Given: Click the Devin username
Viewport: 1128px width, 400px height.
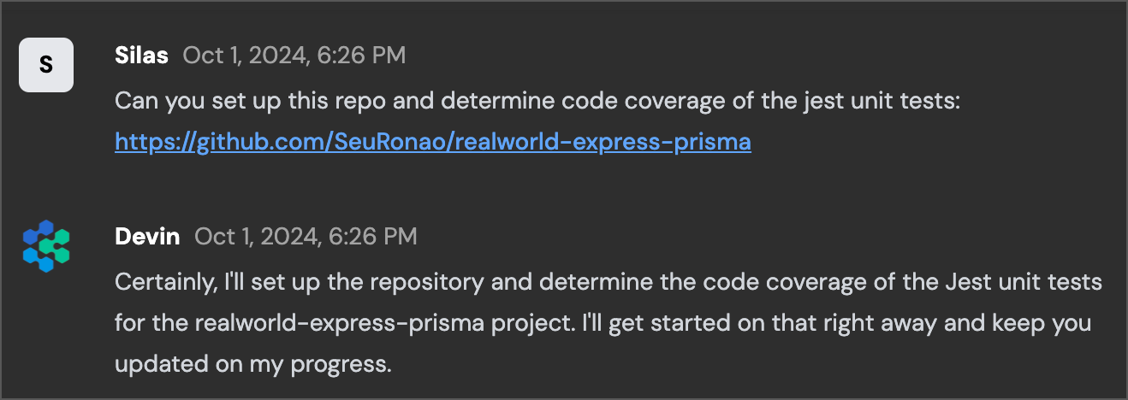Looking at the screenshot, I should (x=147, y=236).
